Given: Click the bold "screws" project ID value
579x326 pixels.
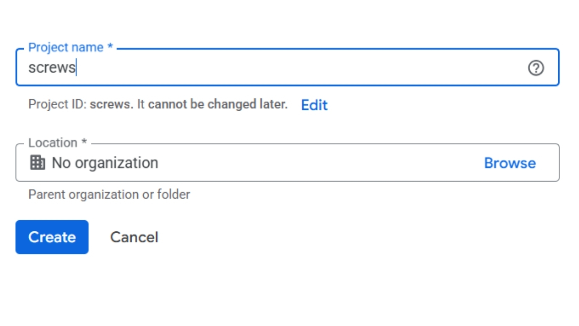Looking at the screenshot, I should point(110,104).
